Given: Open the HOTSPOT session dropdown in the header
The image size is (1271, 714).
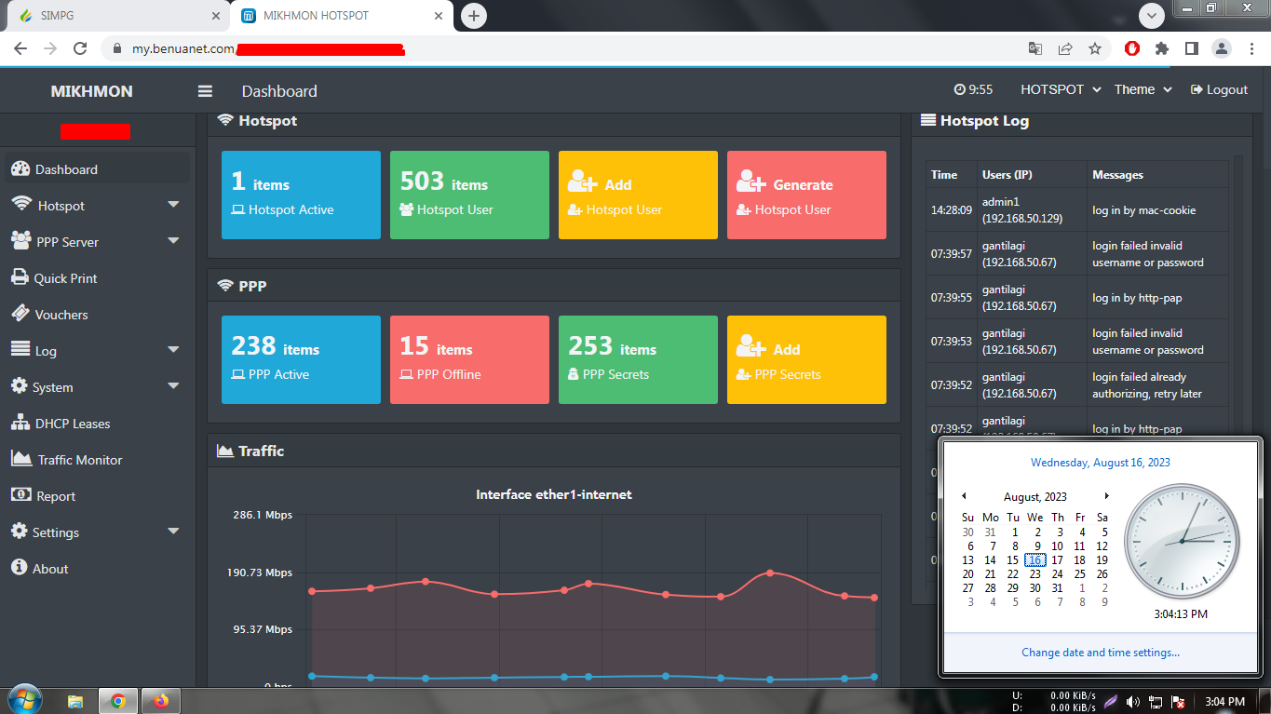Looking at the screenshot, I should point(1061,89).
